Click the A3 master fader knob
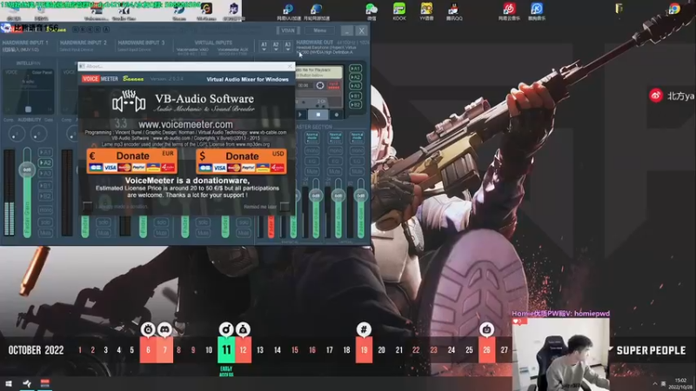Image resolution: width=696 pixels, height=391 pixels. tap(316, 195)
